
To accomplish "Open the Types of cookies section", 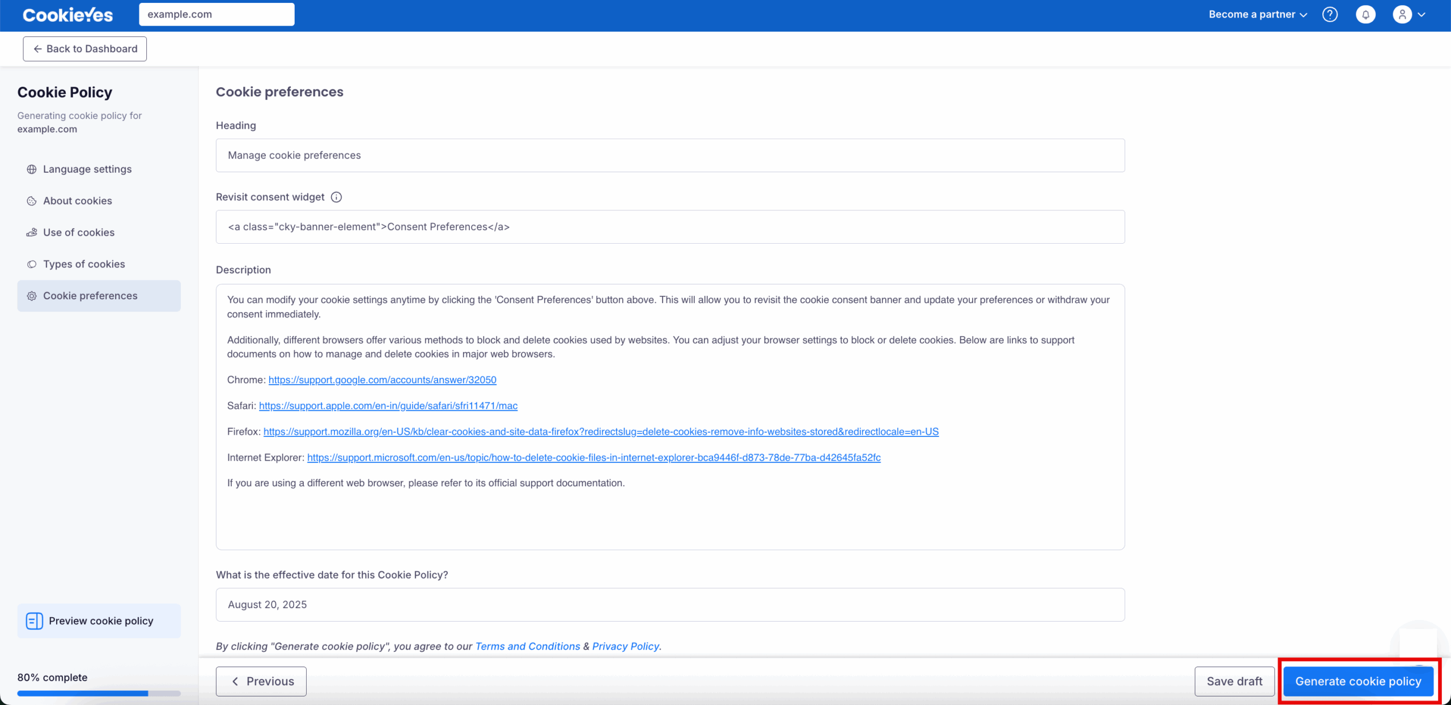I will [x=84, y=264].
